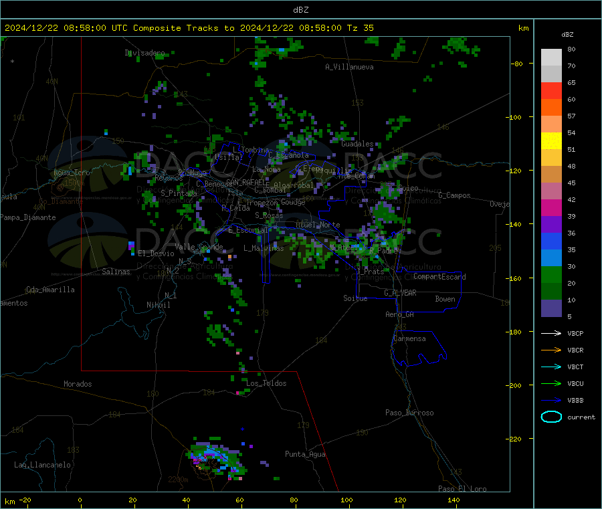The height and width of the screenshot is (509, 602).
Task: Click the 'J_Prats' map label
Action: pos(370,271)
